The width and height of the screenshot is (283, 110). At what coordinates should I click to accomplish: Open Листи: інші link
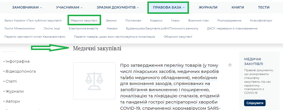[x=52, y=29]
